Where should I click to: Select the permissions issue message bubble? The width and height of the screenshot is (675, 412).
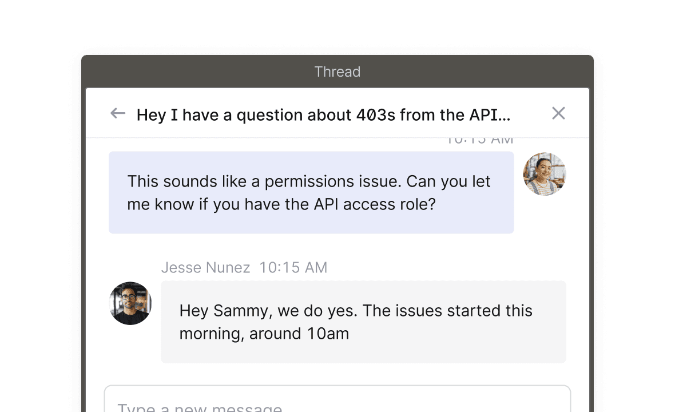tap(311, 193)
